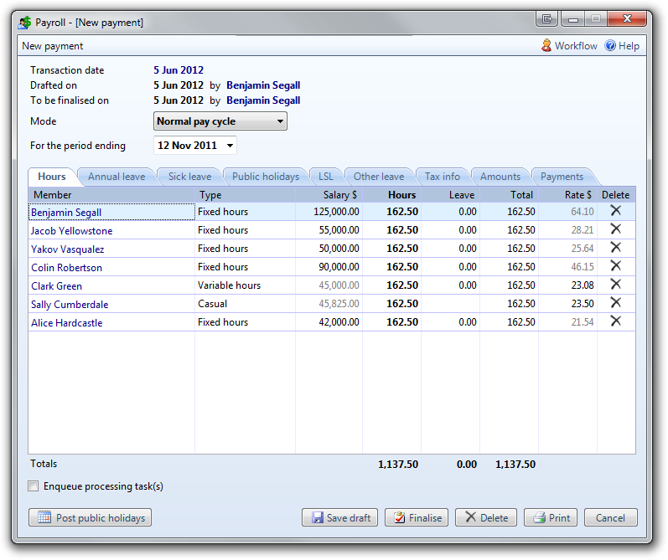Click Post public holidays button
668x560 pixels.
point(90,517)
